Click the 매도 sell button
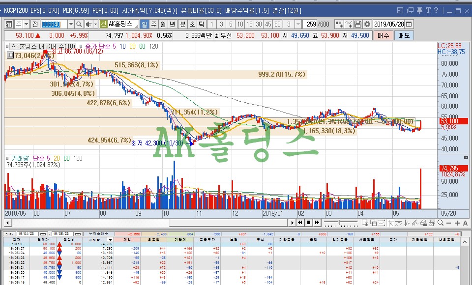The width and height of the screenshot is (472, 285). [404, 35]
